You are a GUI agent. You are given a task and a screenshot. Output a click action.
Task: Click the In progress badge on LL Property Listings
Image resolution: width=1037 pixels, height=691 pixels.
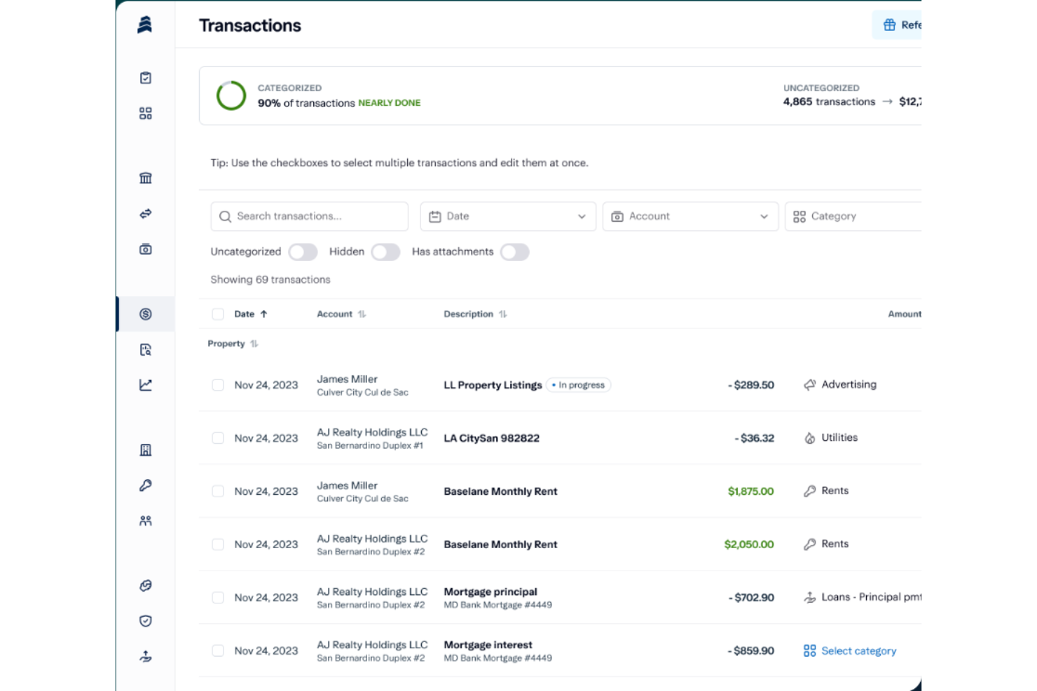579,384
